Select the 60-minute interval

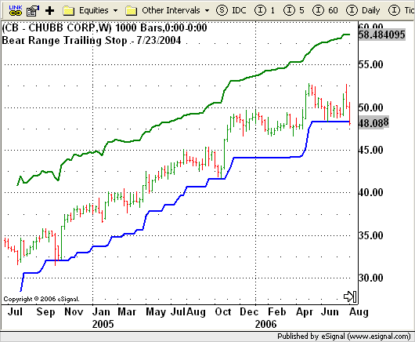click(x=325, y=11)
